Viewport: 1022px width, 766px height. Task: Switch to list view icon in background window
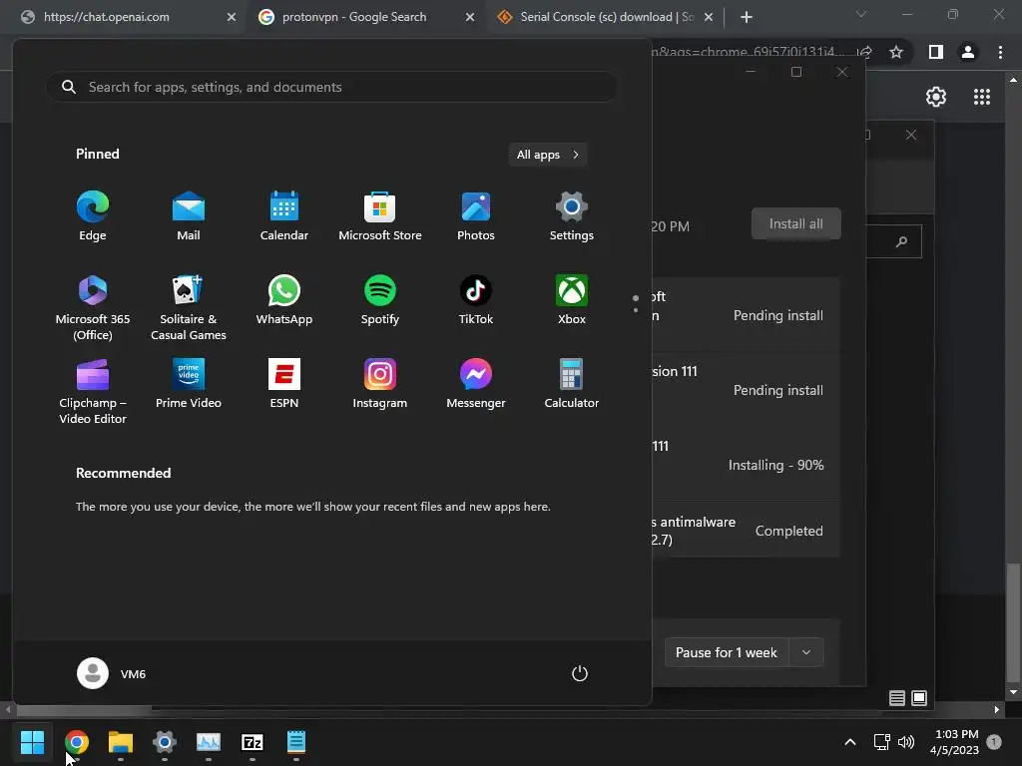point(897,698)
